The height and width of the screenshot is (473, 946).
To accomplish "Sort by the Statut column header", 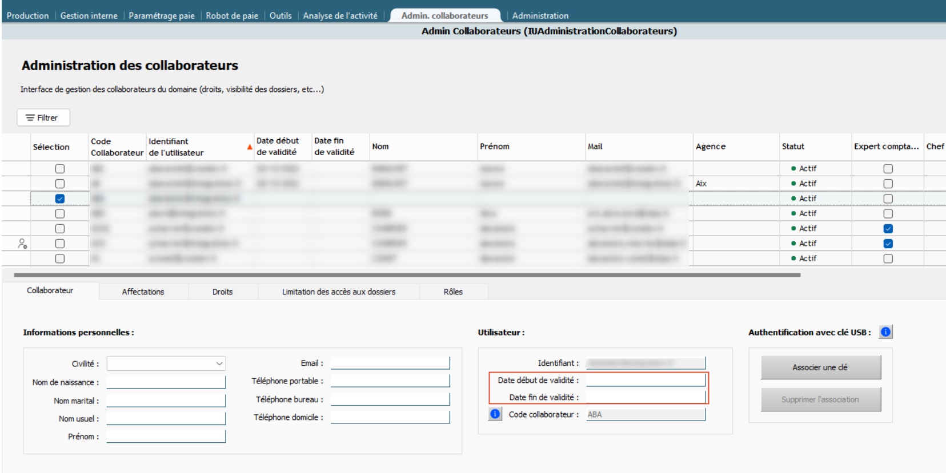I will point(793,147).
